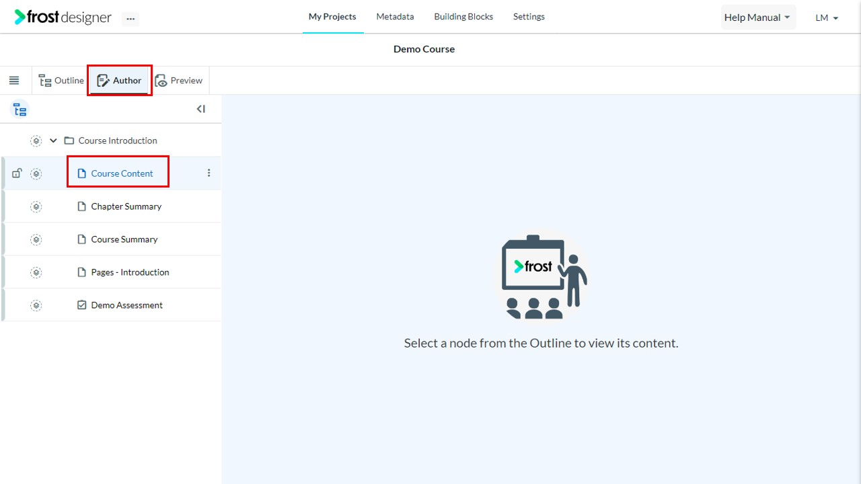Click the page icon of Chapter Summary
This screenshot has height=484, width=861.
pyautogui.click(x=82, y=206)
